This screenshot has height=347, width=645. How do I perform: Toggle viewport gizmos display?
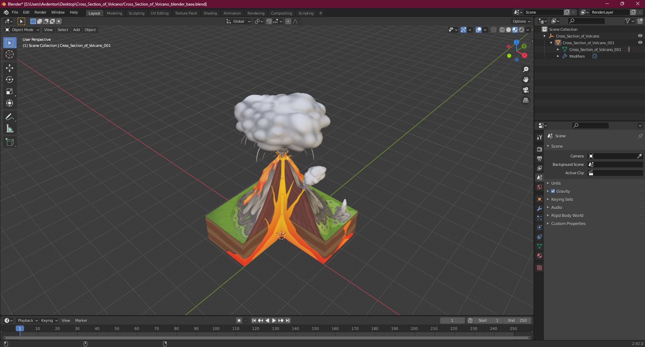coord(463,30)
